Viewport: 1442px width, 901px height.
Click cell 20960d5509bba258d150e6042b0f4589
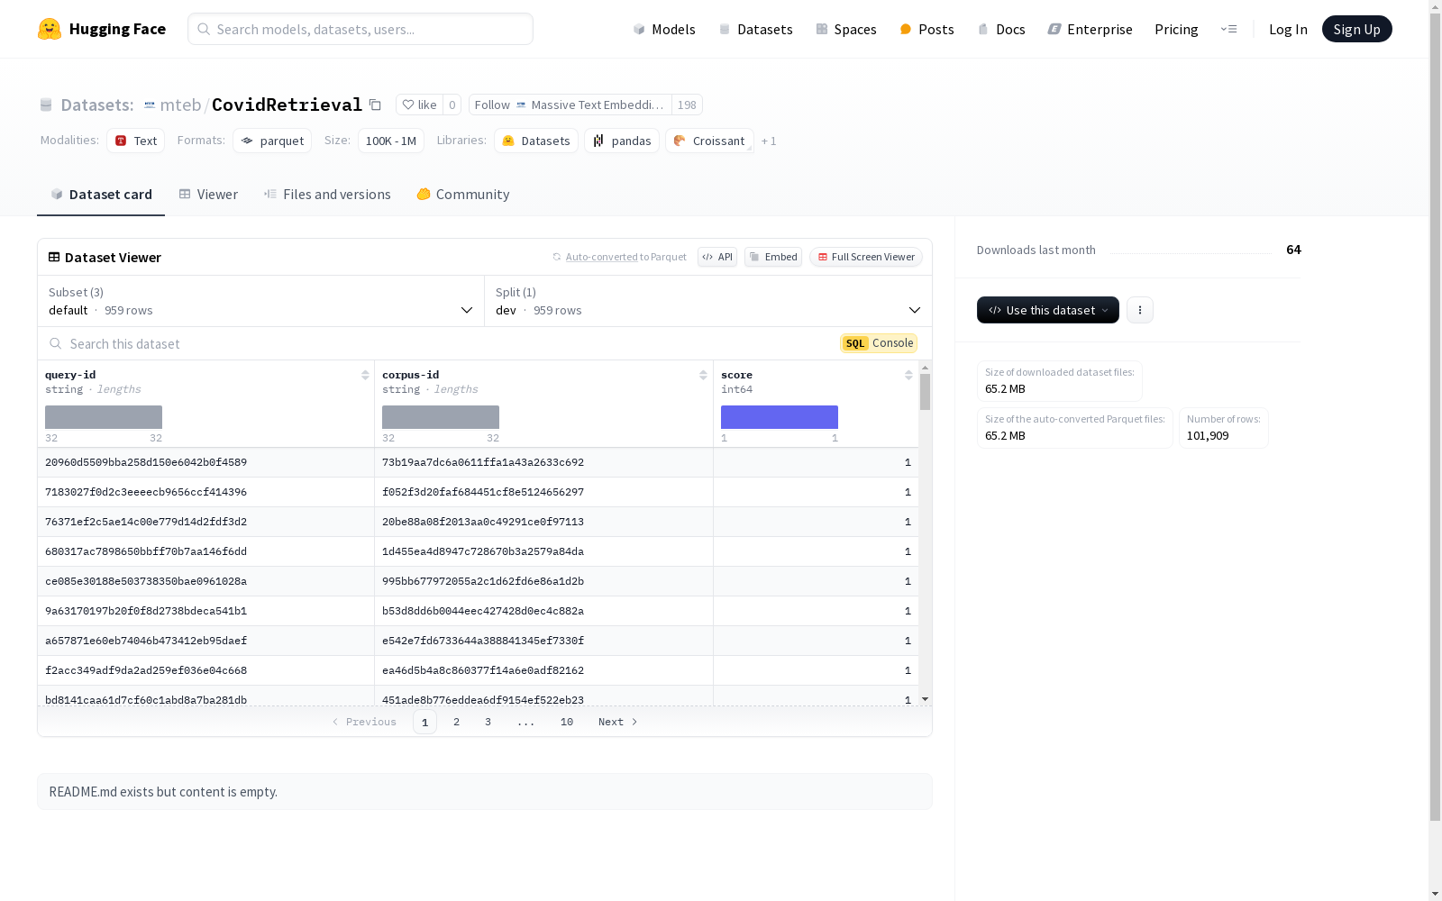click(x=205, y=462)
